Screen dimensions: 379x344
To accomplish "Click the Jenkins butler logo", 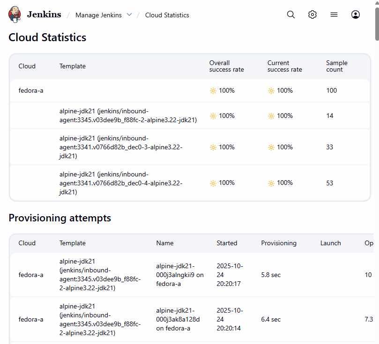I will coord(15,15).
